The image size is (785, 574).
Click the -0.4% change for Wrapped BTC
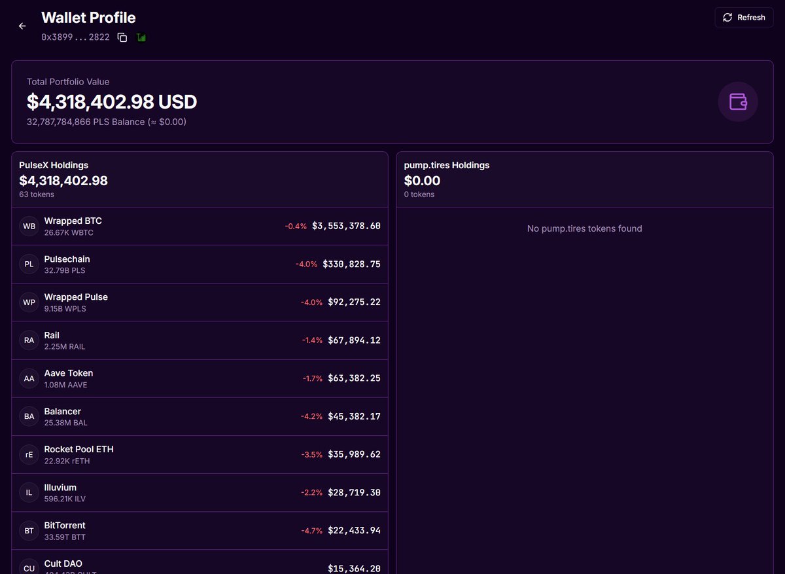click(x=296, y=226)
